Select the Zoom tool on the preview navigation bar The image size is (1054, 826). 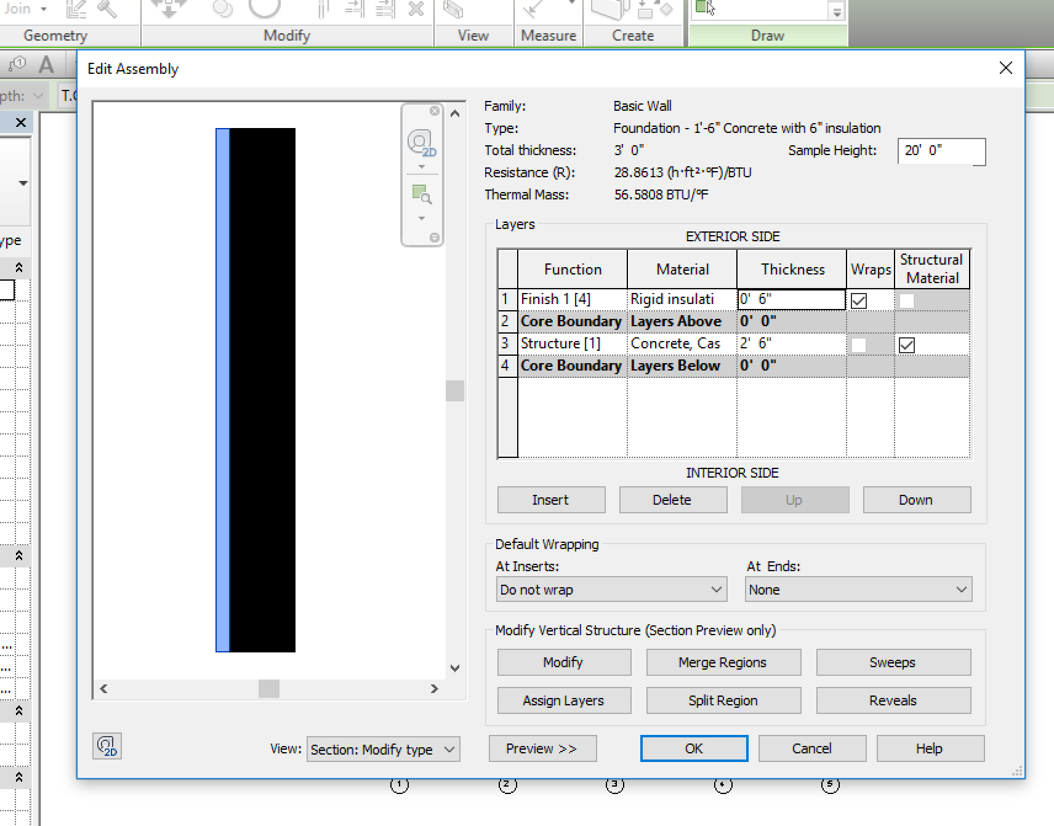coord(421,194)
